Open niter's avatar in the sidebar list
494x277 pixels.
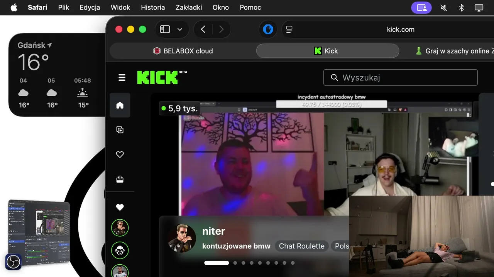tap(120, 228)
